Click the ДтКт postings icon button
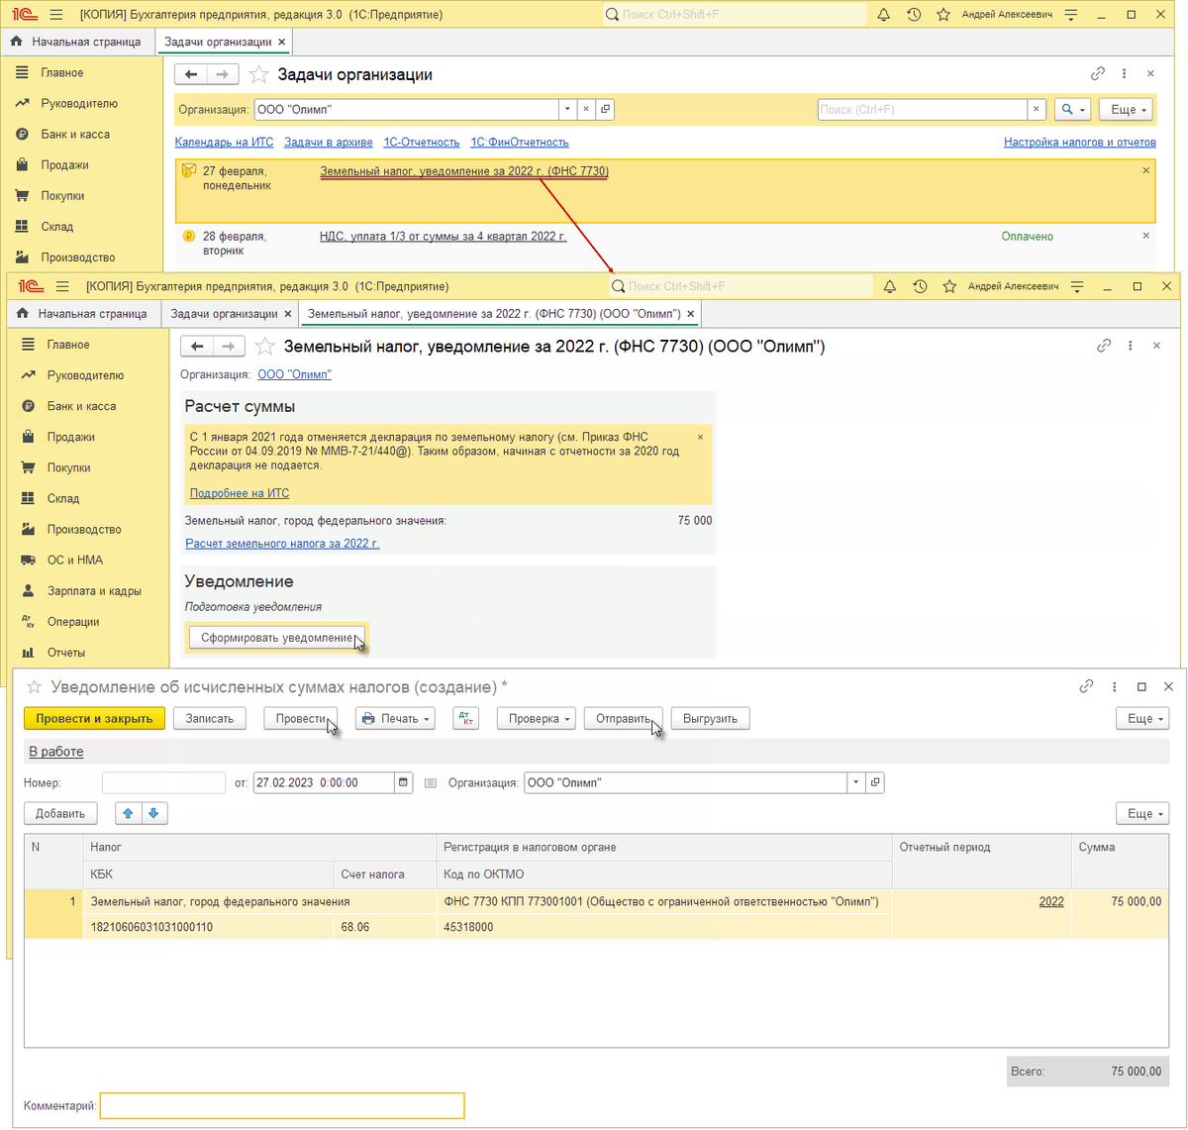 click(466, 718)
